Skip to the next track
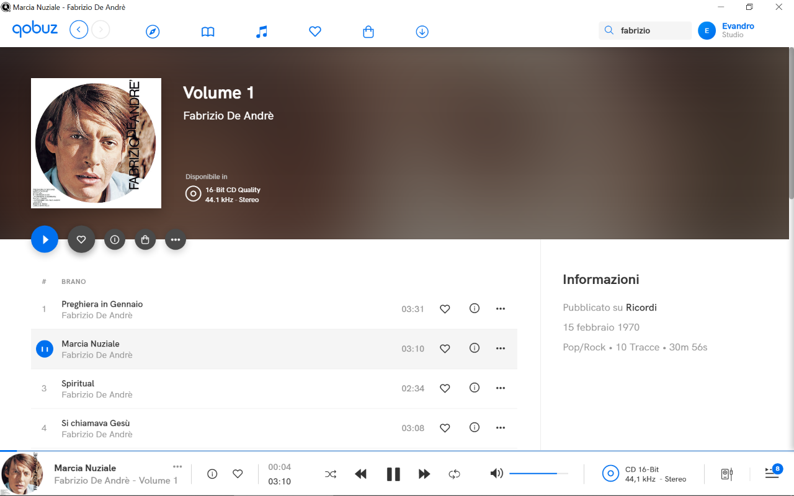The height and width of the screenshot is (496, 794). (x=424, y=474)
